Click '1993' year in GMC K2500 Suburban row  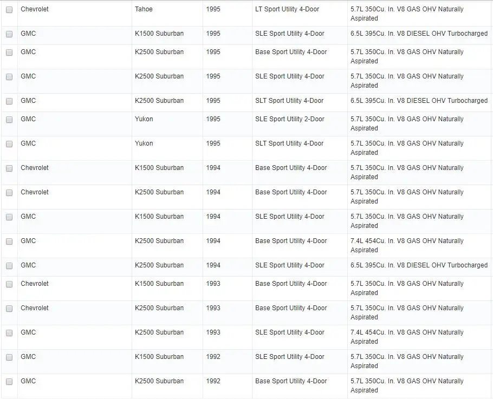tap(213, 332)
